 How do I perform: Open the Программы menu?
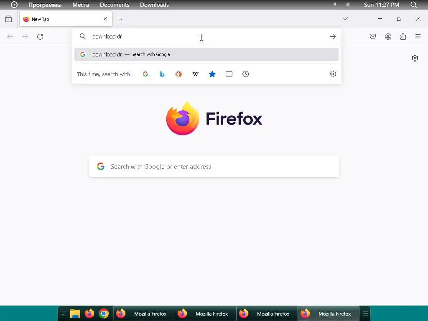(45, 5)
